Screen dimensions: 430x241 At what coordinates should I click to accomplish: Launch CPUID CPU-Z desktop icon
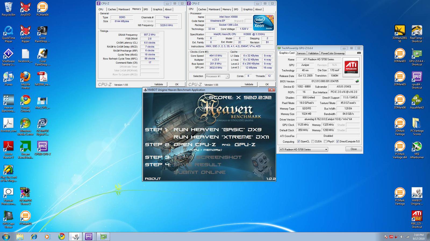click(42, 148)
